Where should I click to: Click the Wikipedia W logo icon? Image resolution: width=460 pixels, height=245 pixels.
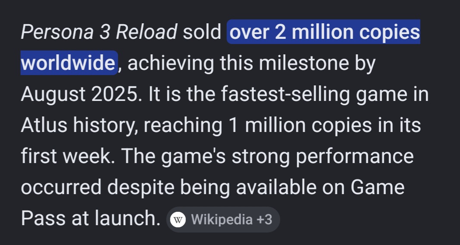tap(178, 220)
